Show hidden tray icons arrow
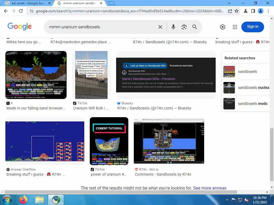The width and height of the screenshot is (274, 205). tap(227, 200)
